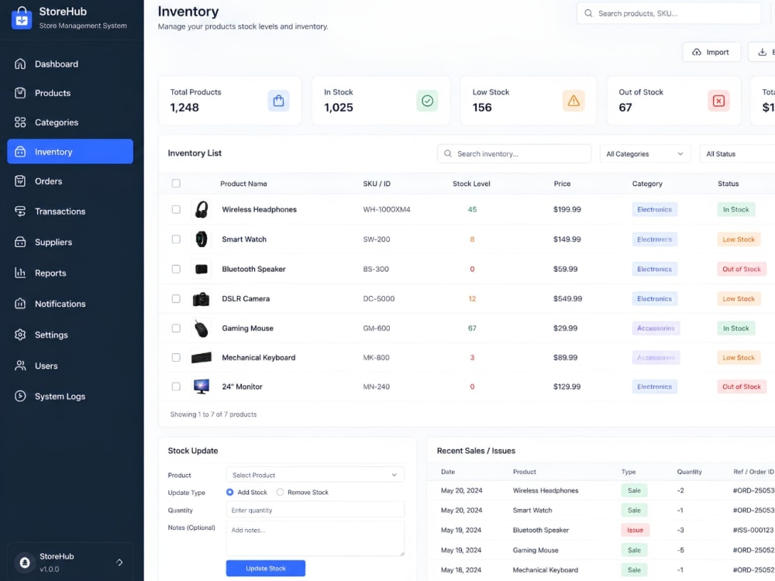Click the In Stock green checkmark icon
The image size is (775, 581).
(428, 101)
